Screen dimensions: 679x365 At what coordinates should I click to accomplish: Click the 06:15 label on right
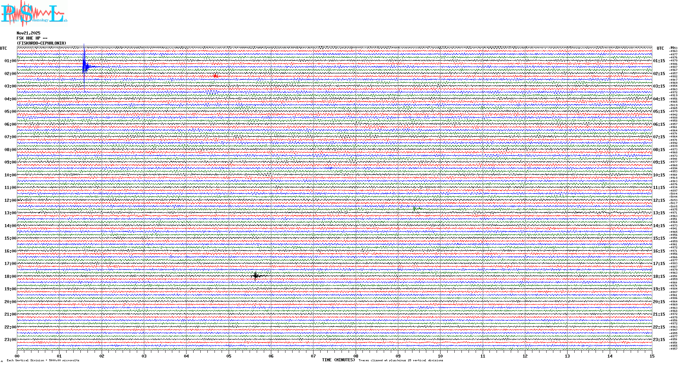[659, 124]
